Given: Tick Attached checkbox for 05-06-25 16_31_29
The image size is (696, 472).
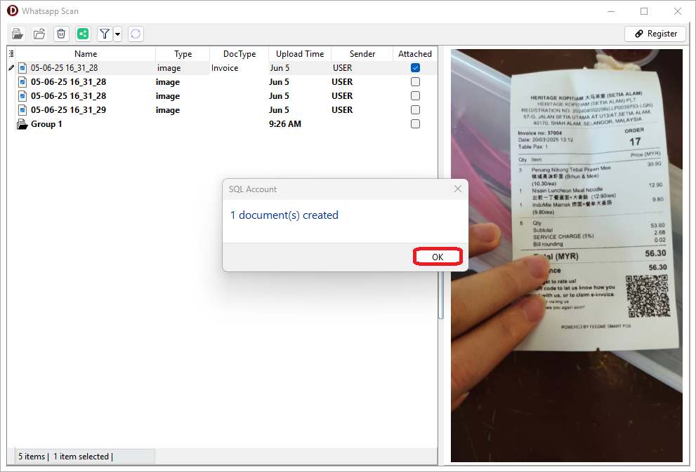Looking at the screenshot, I should point(416,110).
